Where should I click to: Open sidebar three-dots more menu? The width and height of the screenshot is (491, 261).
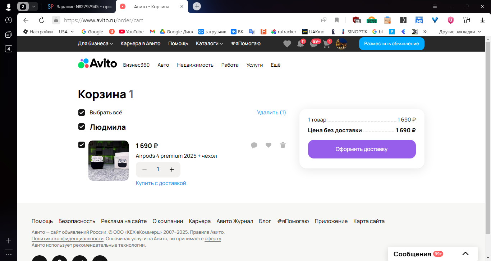pyautogui.click(x=9, y=255)
